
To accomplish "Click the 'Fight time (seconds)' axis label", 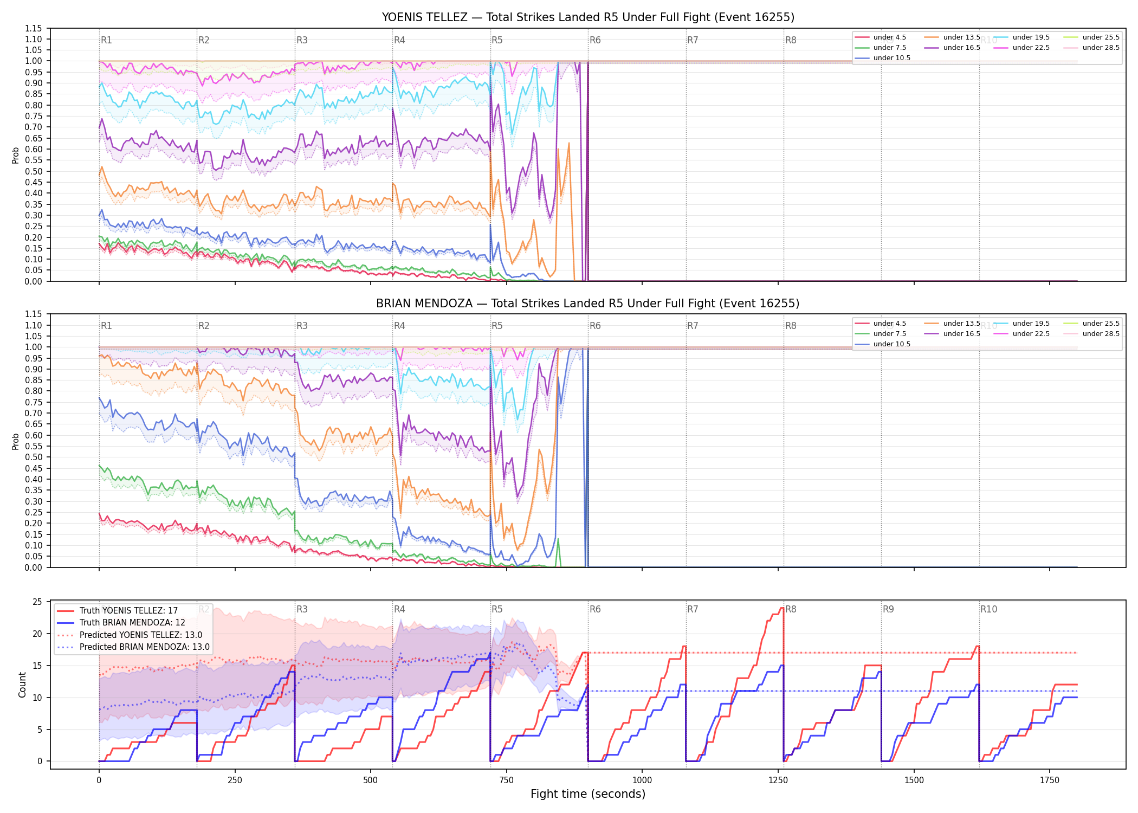I will coord(588,794).
